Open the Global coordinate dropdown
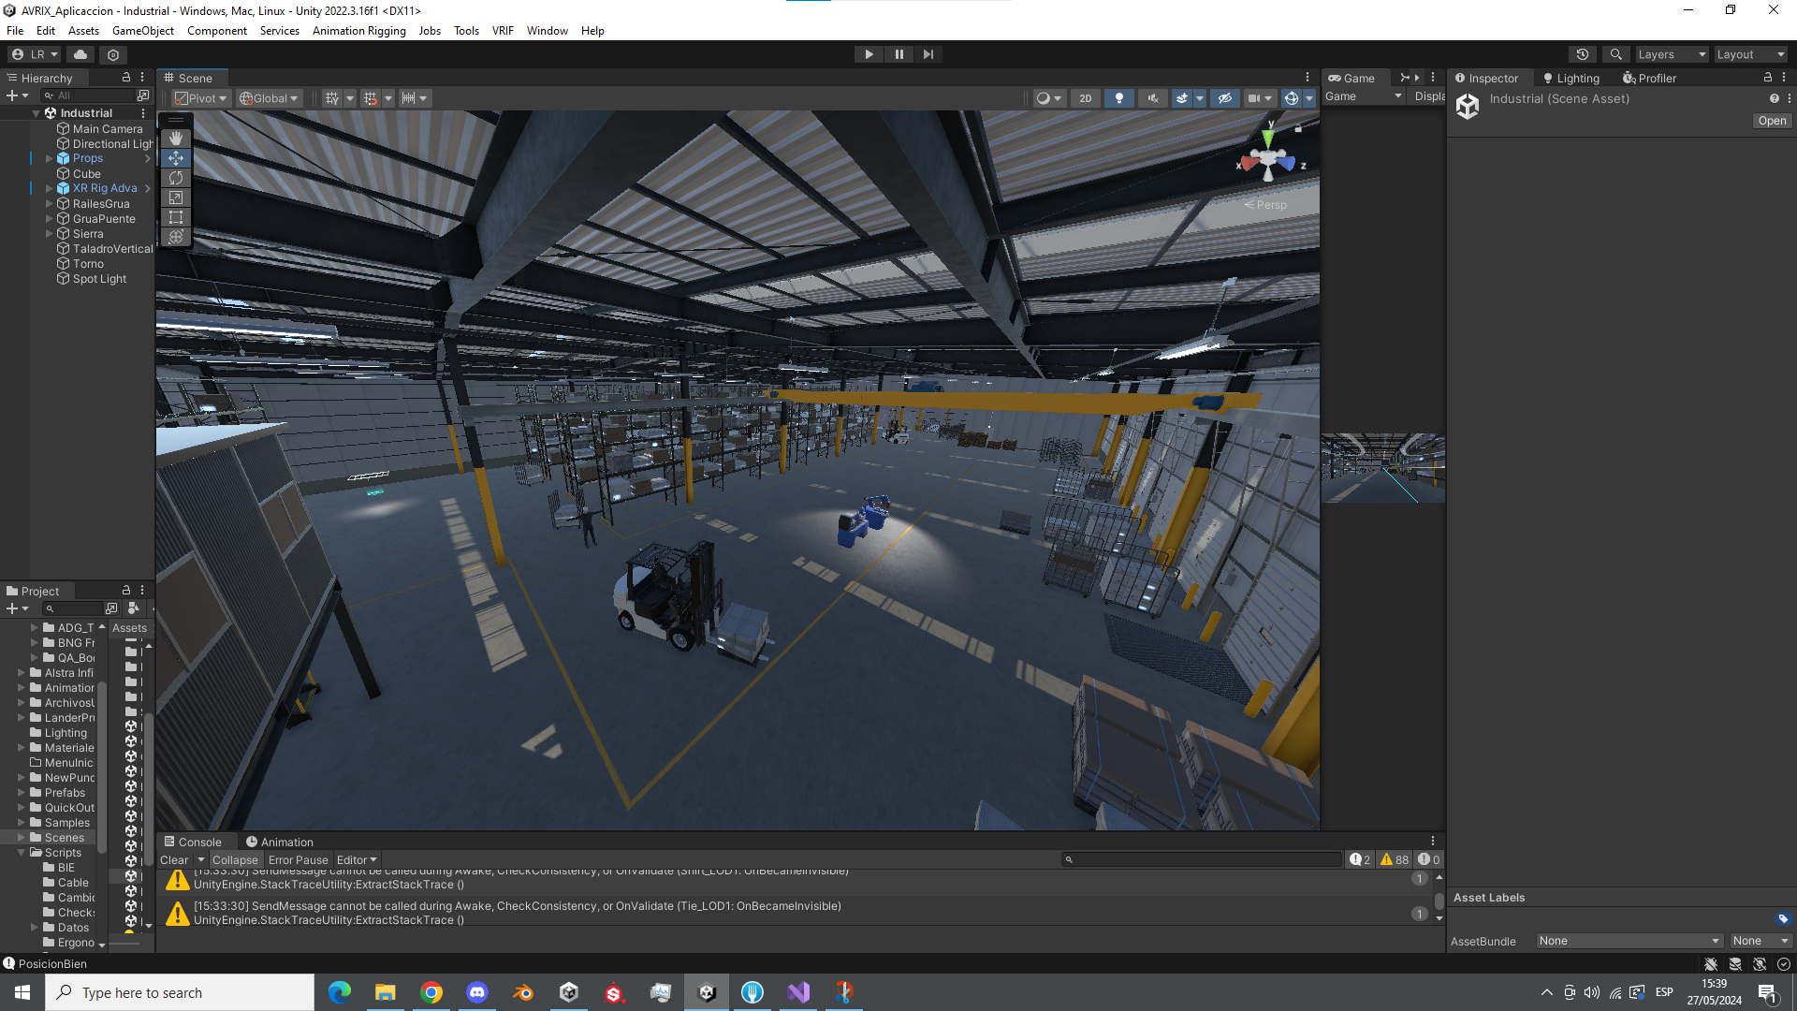The width and height of the screenshot is (1797, 1011). point(269,98)
